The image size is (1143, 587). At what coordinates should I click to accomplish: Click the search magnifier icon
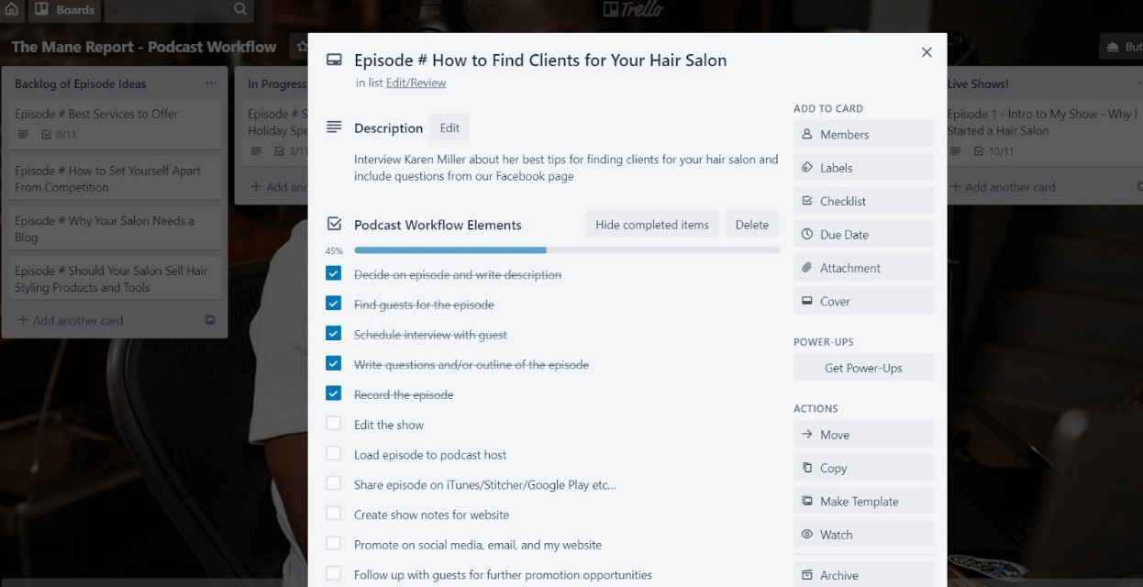pos(240,10)
